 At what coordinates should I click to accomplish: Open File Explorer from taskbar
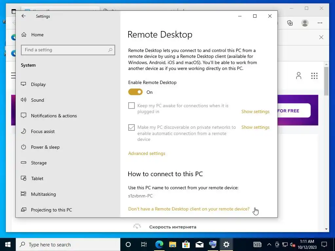coord(173,244)
